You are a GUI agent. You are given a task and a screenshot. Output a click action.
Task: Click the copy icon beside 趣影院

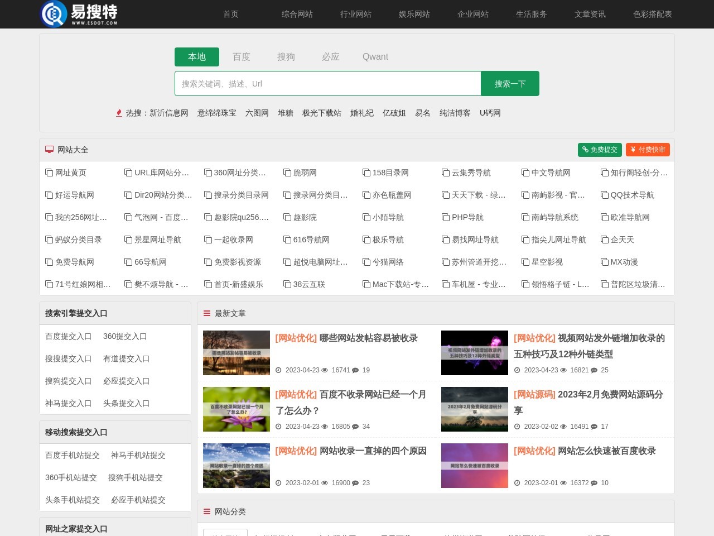(287, 217)
